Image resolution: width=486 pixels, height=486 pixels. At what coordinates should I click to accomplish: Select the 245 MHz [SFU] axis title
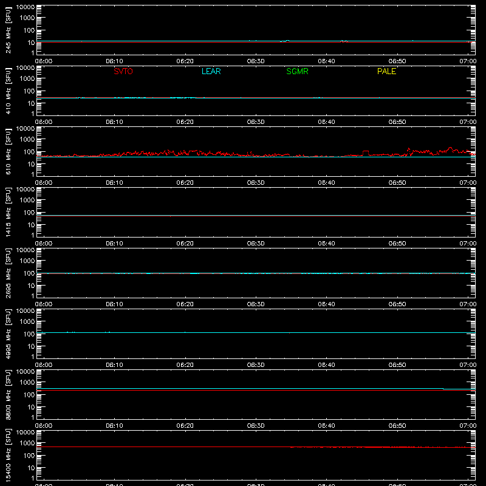click(8, 30)
